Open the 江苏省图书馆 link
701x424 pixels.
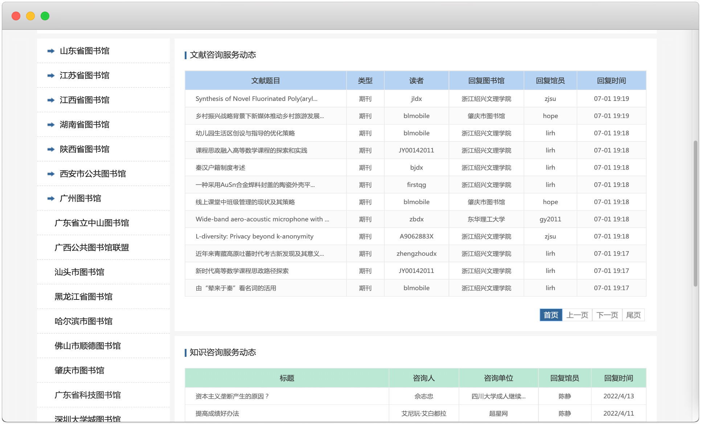coord(85,76)
